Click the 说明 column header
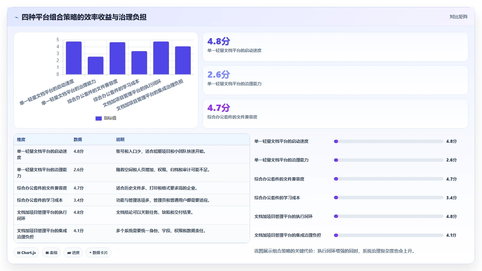This screenshot has height=271, width=482. tap(120, 140)
